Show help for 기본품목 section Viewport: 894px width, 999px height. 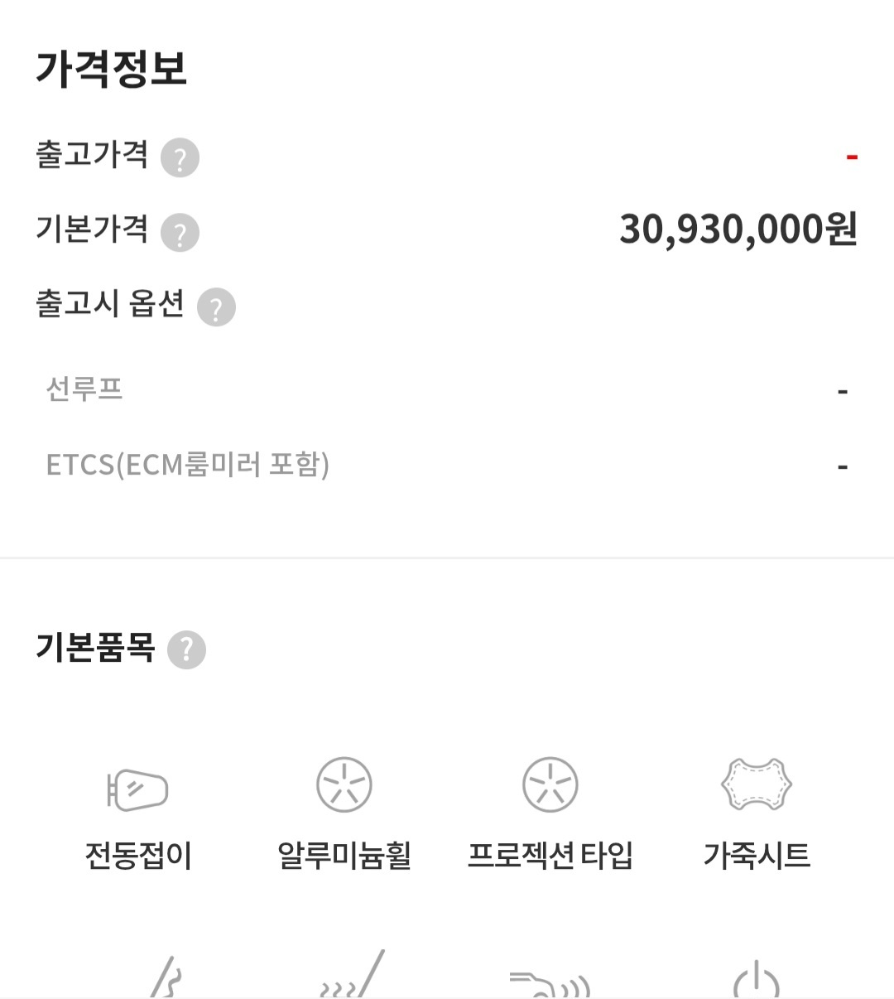pyautogui.click(x=186, y=649)
